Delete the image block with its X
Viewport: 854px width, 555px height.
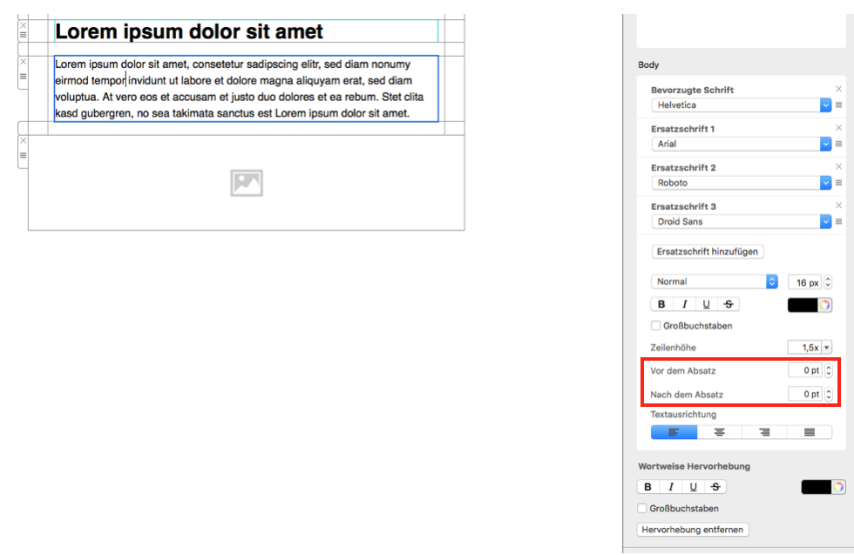(23, 140)
